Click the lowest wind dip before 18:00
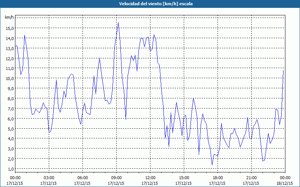This screenshot has width=300, height=187. pos(212,165)
